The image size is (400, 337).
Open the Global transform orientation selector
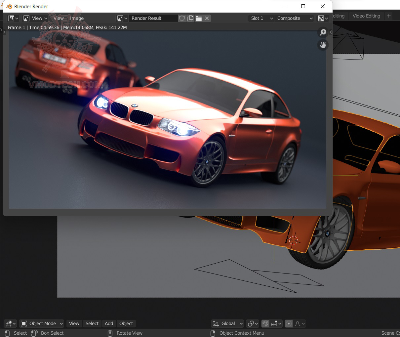[228, 323]
